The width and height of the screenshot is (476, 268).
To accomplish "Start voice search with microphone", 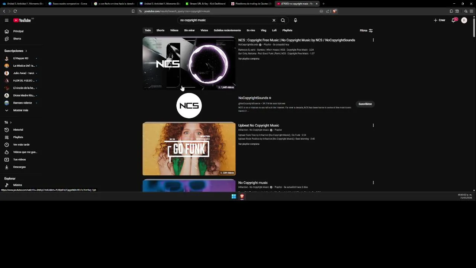I will coord(295,20).
